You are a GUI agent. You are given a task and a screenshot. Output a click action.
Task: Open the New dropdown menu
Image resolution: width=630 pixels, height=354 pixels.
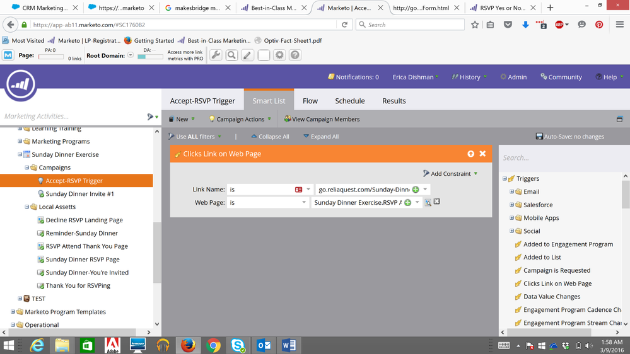click(x=182, y=119)
